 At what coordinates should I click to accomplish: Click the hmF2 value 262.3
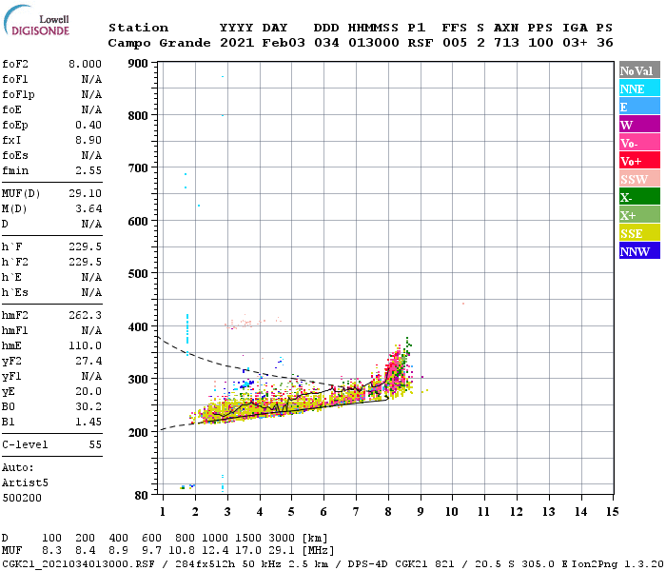tap(85, 315)
